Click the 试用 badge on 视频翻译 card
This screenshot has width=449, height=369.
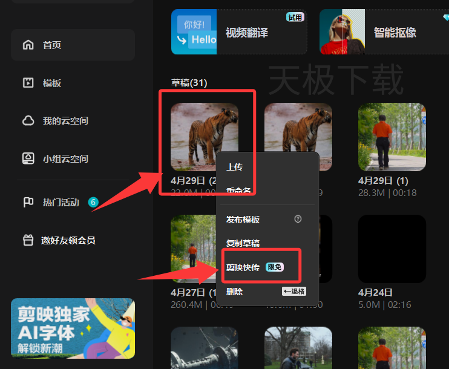295,17
